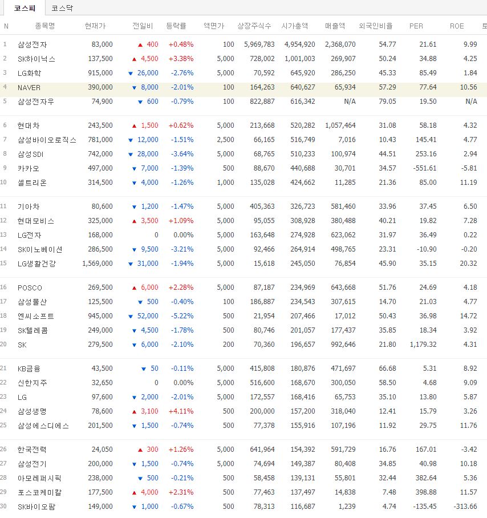Open the SK하이닉스 stock link

point(36,59)
